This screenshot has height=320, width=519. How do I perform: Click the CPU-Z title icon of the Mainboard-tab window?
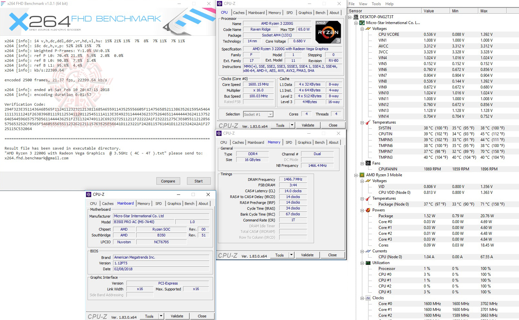pyautogui.click(x=89, y=194)
